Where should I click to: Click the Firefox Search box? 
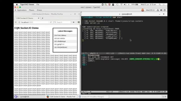(x=63, y=22)
